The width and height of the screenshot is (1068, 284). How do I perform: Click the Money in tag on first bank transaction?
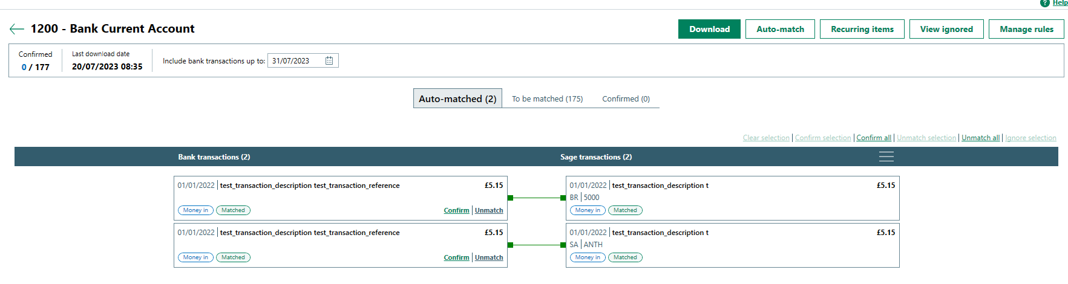coord(195,210)
